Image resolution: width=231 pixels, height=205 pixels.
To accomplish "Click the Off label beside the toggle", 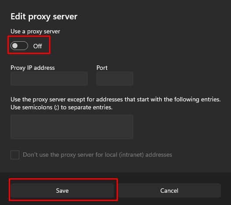I will point(38,46).
